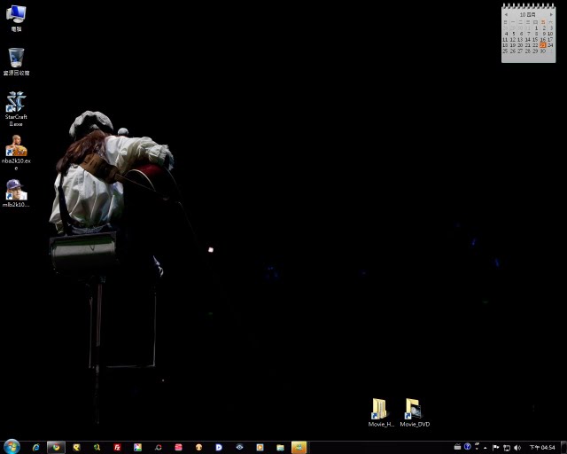Open Windows Explorer folder taskbar icon

tap(280, 448)
